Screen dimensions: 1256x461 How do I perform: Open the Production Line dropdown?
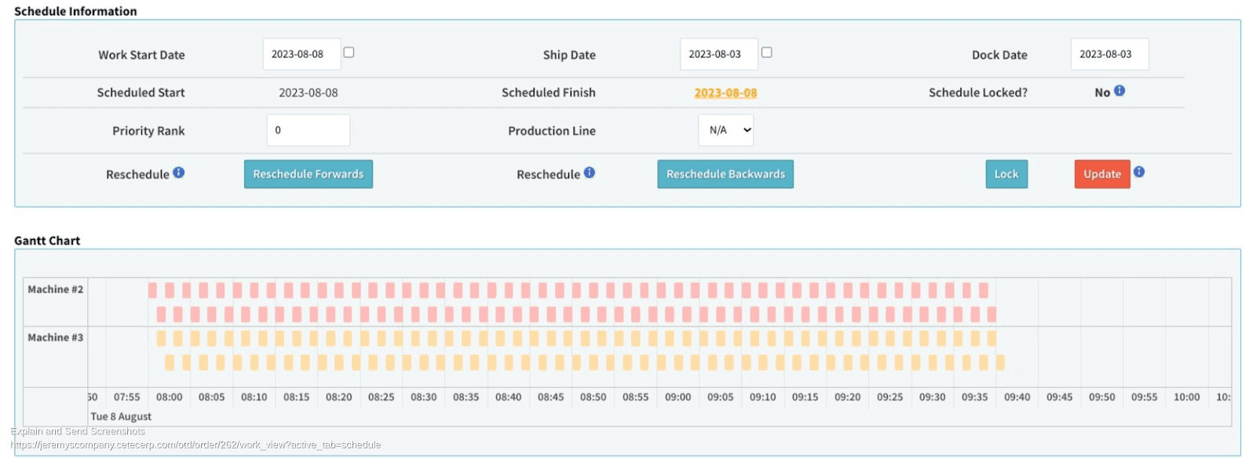(725, 130)
